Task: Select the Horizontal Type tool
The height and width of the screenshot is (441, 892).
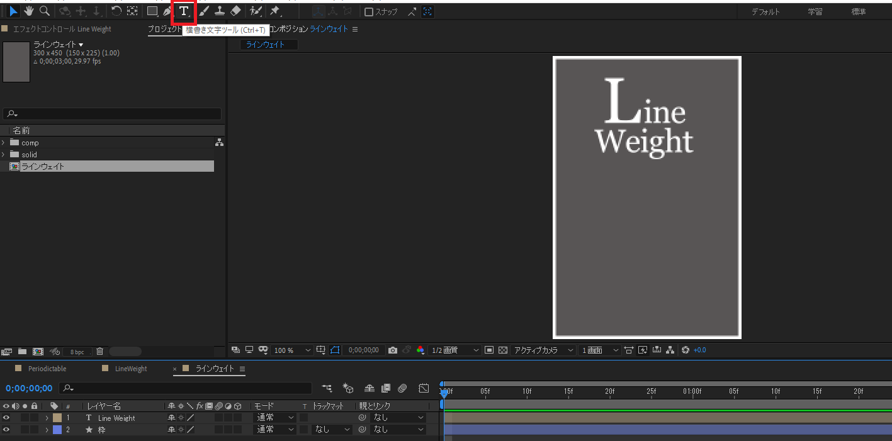Action: click(x=184, y=11)
